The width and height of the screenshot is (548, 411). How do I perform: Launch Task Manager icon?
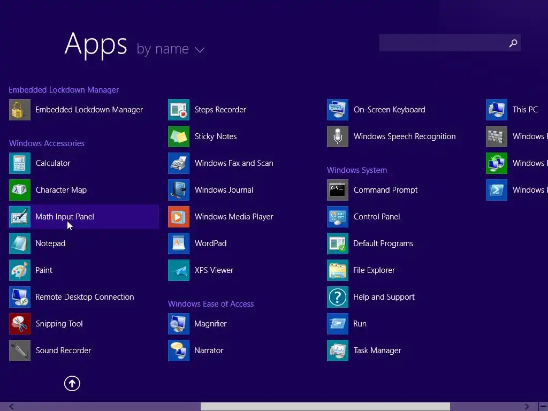338,351
